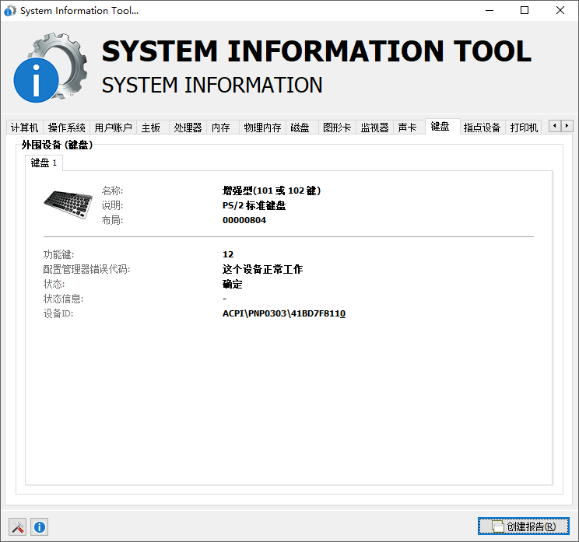Click the 外围设备 (键盘) group heading
The image size is (579, 542).
pos(57,145)
